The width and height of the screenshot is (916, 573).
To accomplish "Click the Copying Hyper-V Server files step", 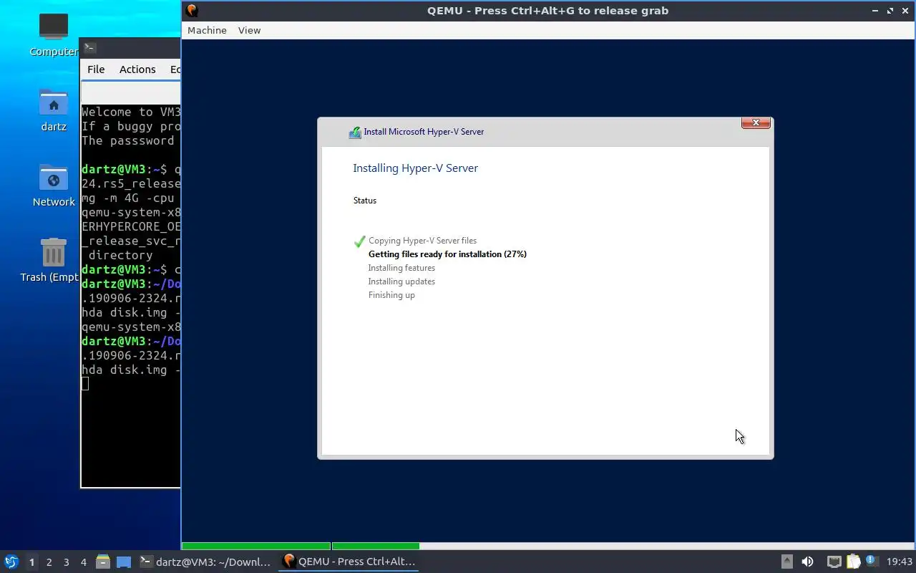I will coord(422,241).
